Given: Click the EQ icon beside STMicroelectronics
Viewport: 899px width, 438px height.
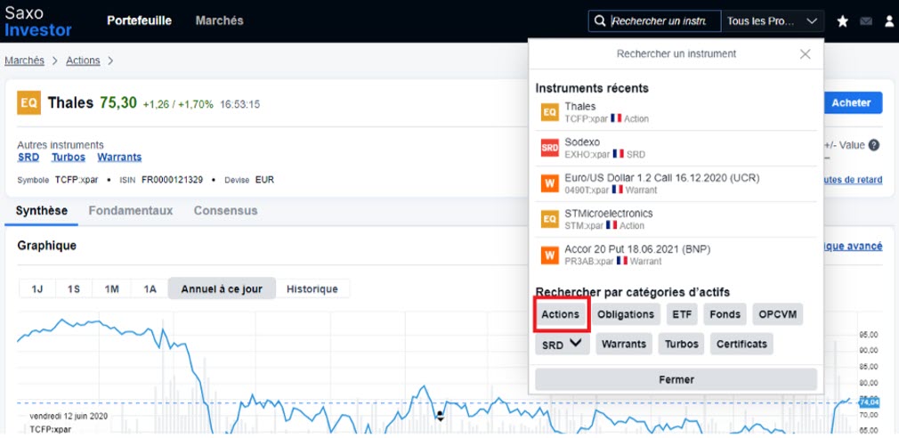Looking at the screenshot, I should [x=549, y=219].
